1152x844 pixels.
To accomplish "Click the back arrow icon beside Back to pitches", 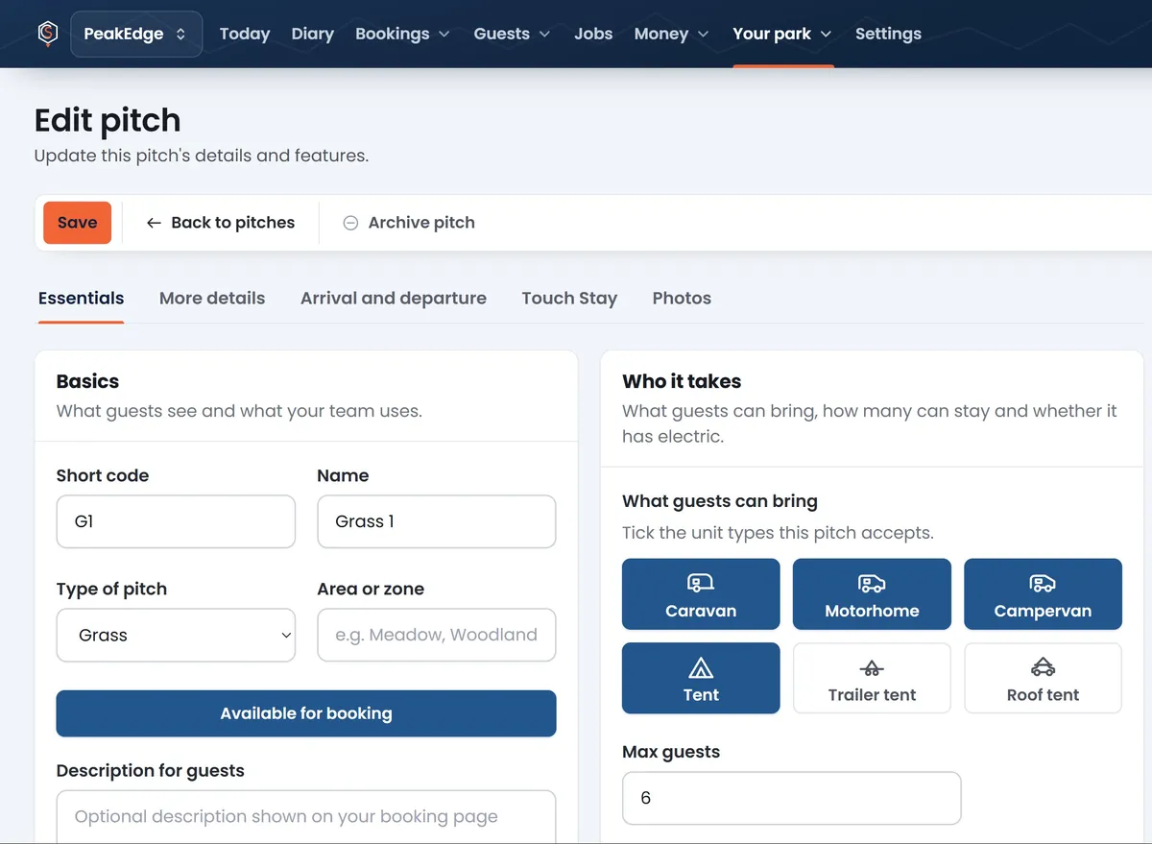I will (x=154, y=223).
